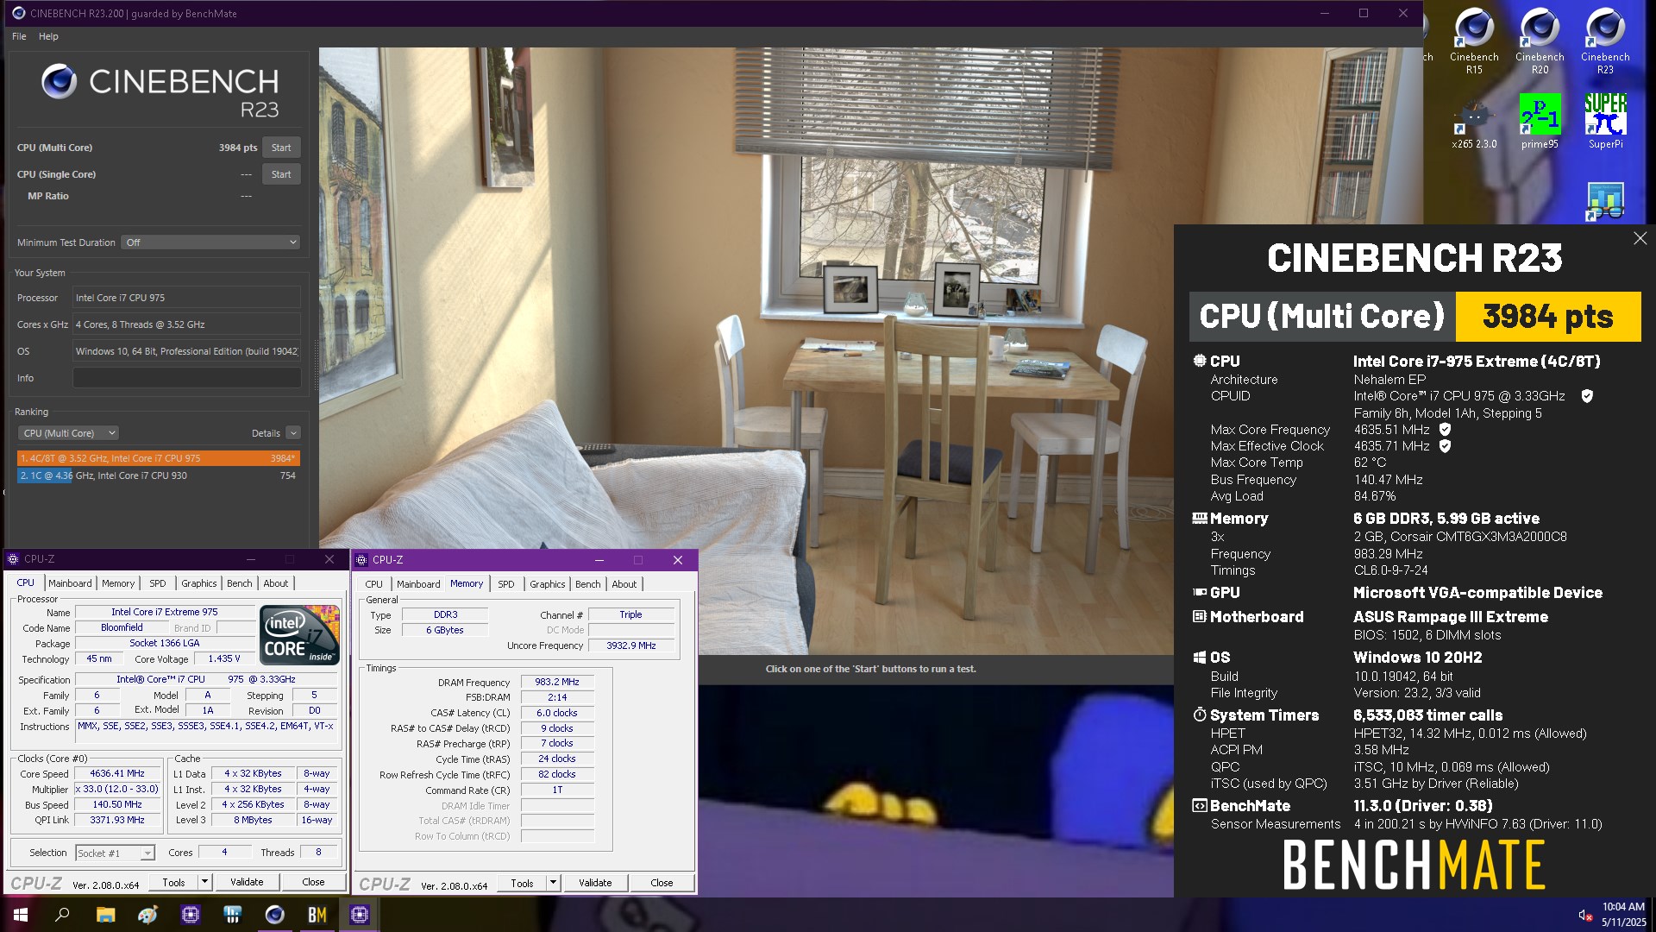Click the Max Effective Clock verified shield
Viewport: 1656px width, 932px height.
1445,446
